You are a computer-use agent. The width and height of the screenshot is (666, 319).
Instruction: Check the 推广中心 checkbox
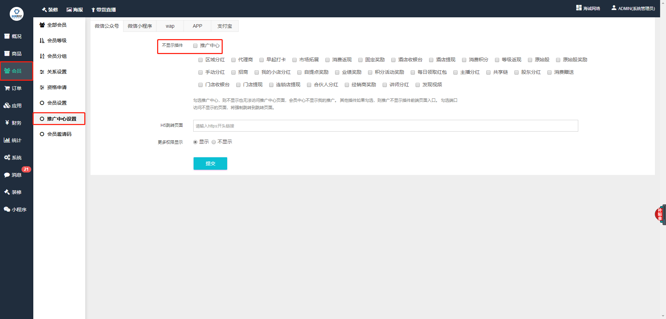pyautogui.click(x=195, y=46)
